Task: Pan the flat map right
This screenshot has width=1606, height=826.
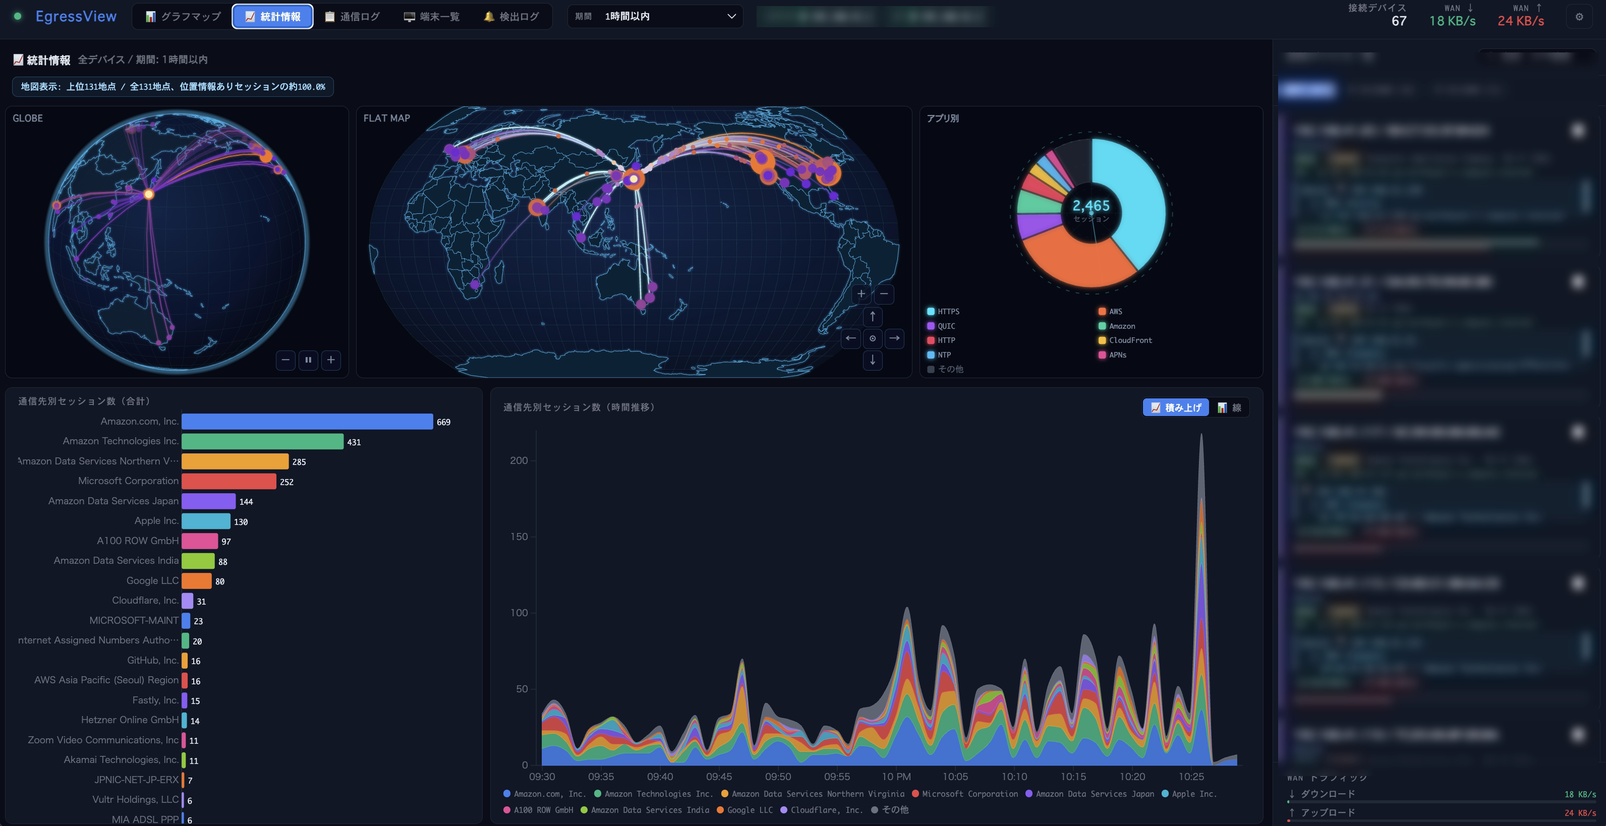Action: 895,338
